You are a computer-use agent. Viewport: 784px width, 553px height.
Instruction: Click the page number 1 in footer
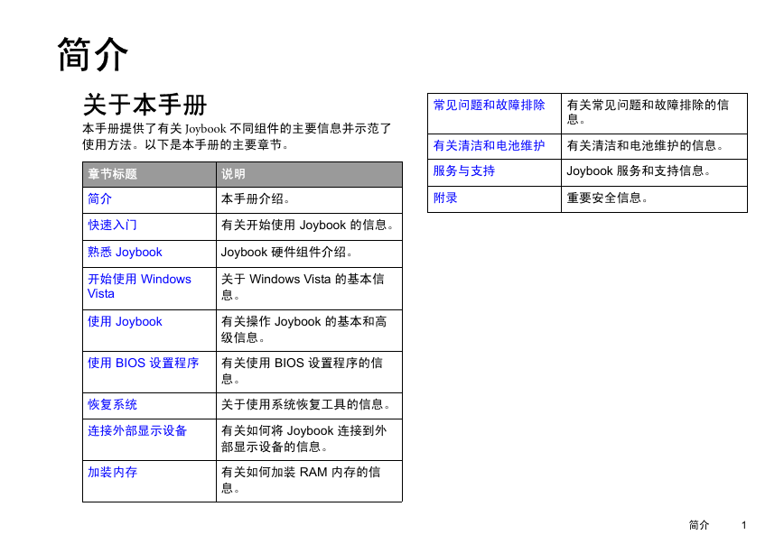click(x=743, y=525)
